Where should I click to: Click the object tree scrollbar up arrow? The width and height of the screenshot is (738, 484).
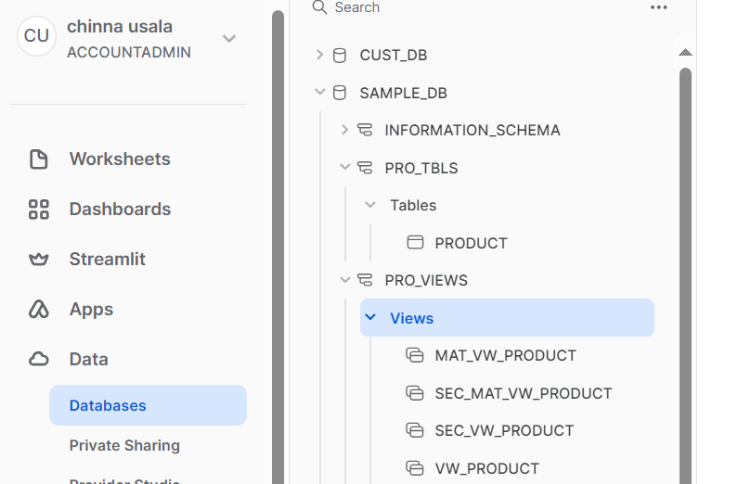[x=685, y=52]
